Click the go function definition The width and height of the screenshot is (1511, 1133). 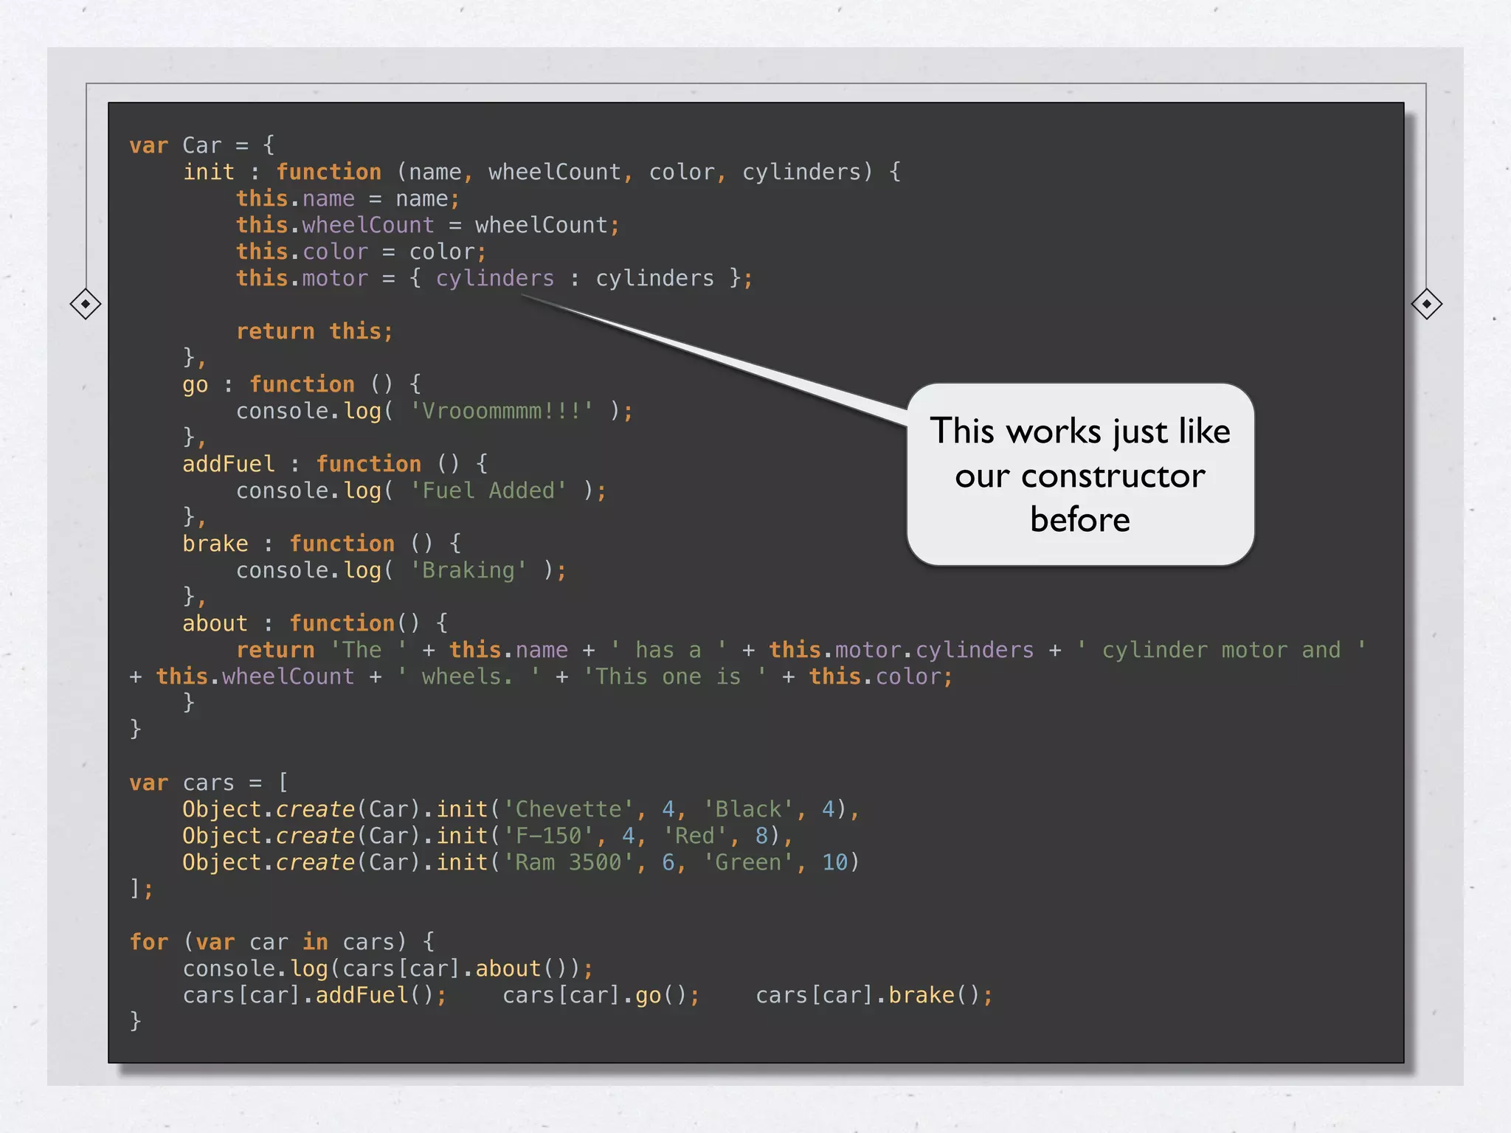click(x=301, y=384)
